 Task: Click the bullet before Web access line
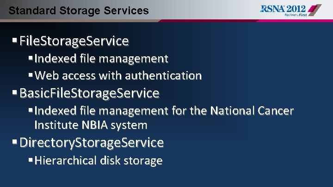click(x=31, y=75)
